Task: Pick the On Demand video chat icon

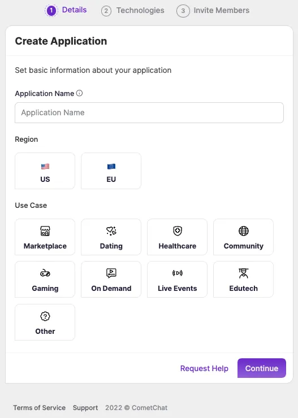Action: (x=111, y=273)
